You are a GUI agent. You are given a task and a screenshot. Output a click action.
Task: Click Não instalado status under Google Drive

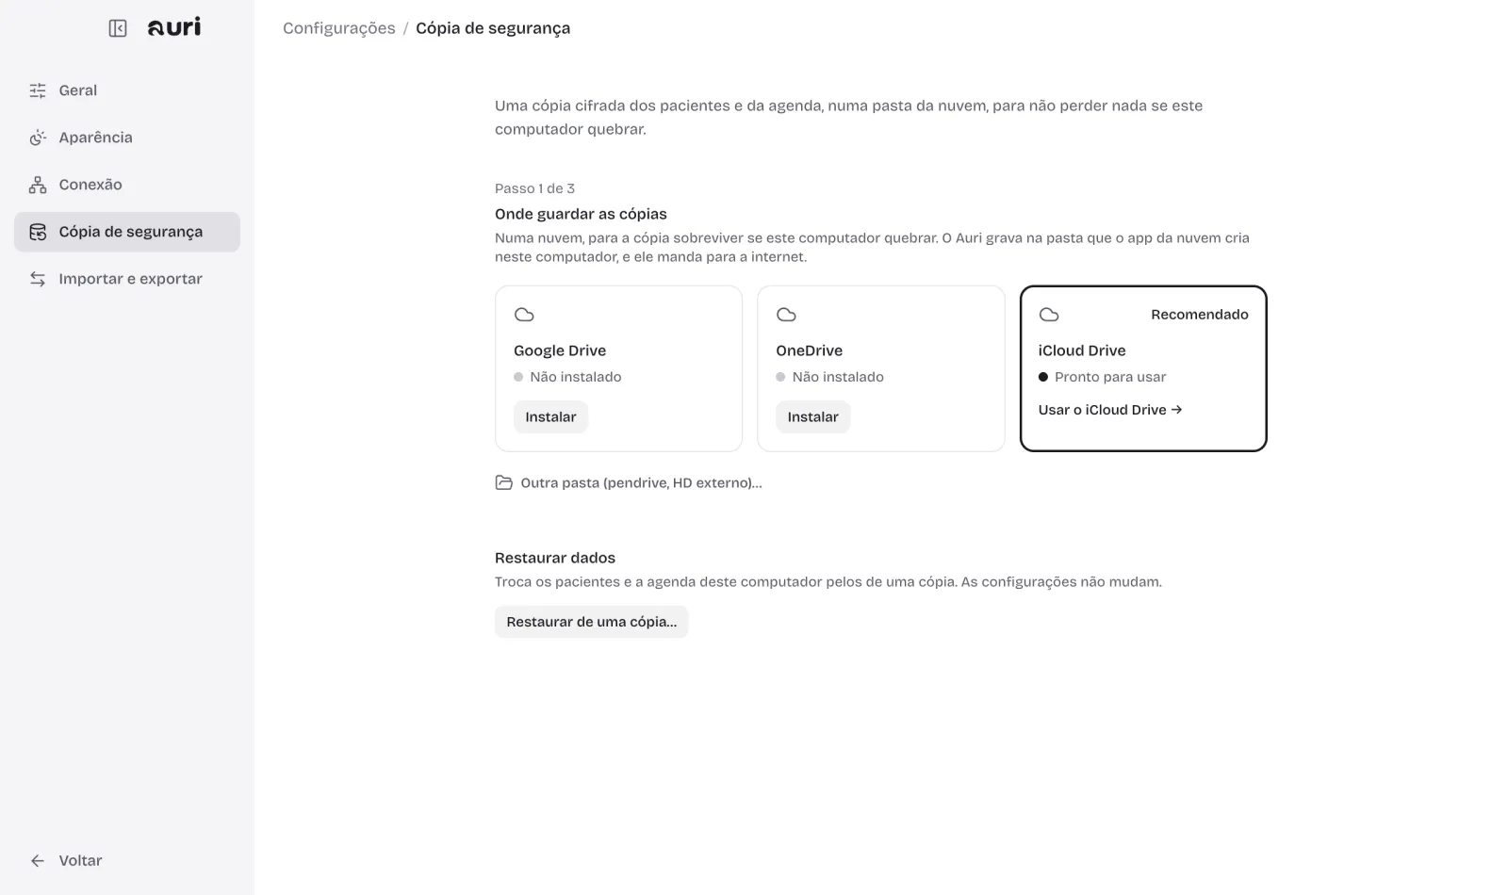[x=567, y=377]
